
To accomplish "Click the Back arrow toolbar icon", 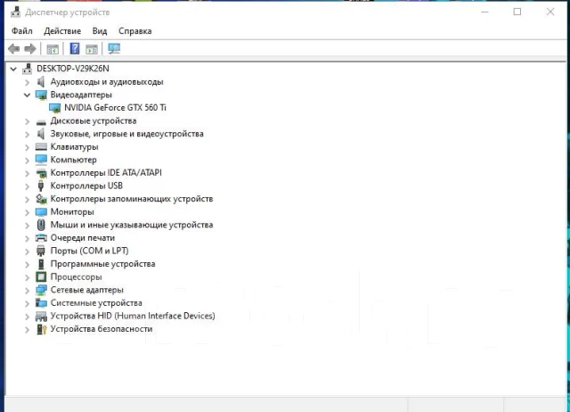I will click(14, 48).
